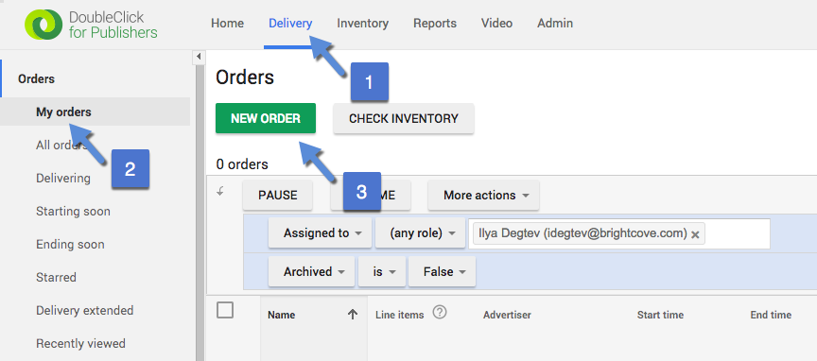The height and width of the screenshot is (361, 817).
Task: Open the Archived filter dropdown
Action: pyautogui.click(x=312, y=271)
